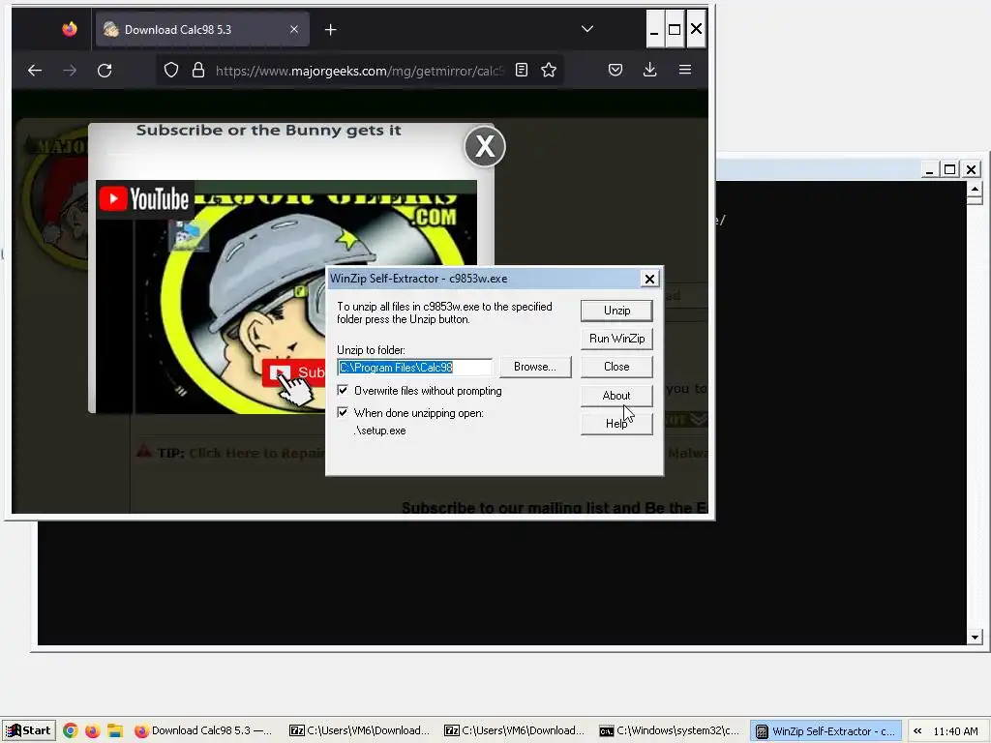Minimize the Firefox window
Viewport: 991px width, 743px height.
point(654,29)
